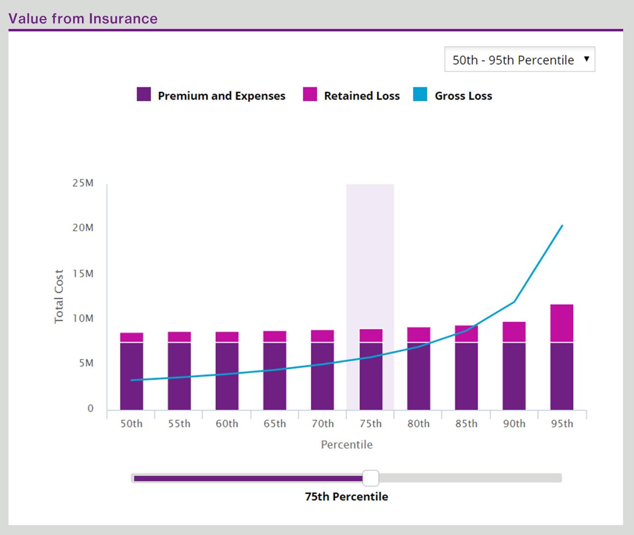Click the 80th axis label

click(419, 424)
